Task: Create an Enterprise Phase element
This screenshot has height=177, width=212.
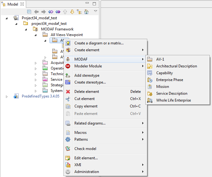Action: (178, 80)
